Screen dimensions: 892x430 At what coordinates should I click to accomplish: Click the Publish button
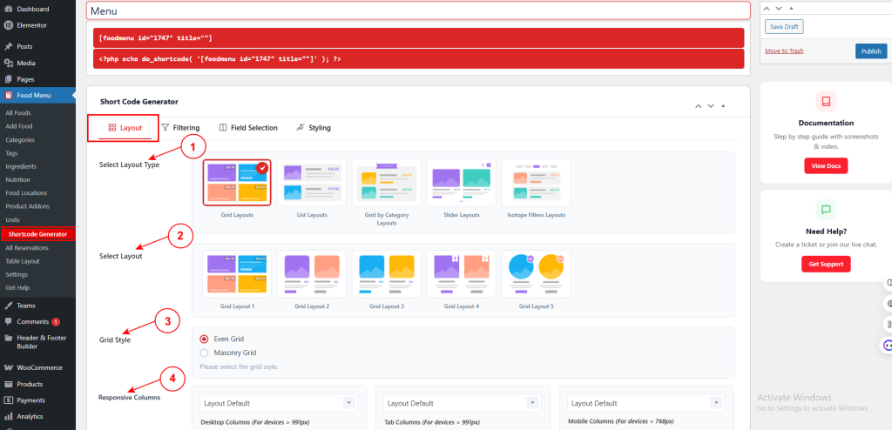(x=871, y=51)
